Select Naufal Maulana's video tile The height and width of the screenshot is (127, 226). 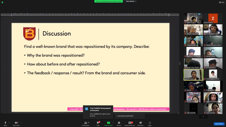pos(213,41)
